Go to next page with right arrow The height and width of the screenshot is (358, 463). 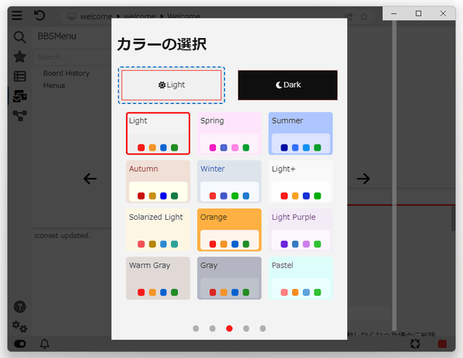coord(364,179)
